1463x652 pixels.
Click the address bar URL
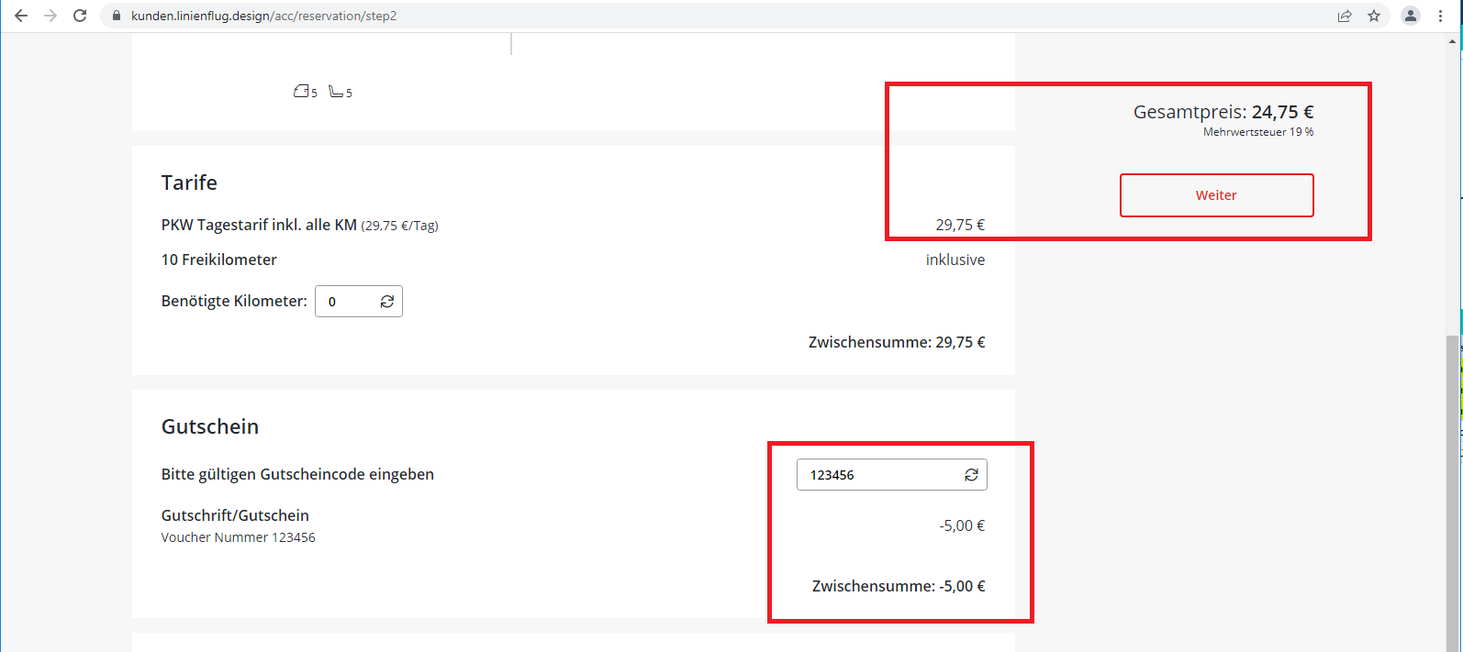[264, 16]
